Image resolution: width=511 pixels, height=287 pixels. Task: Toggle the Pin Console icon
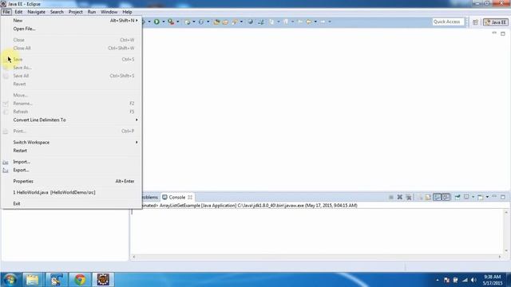pos(458,197)
